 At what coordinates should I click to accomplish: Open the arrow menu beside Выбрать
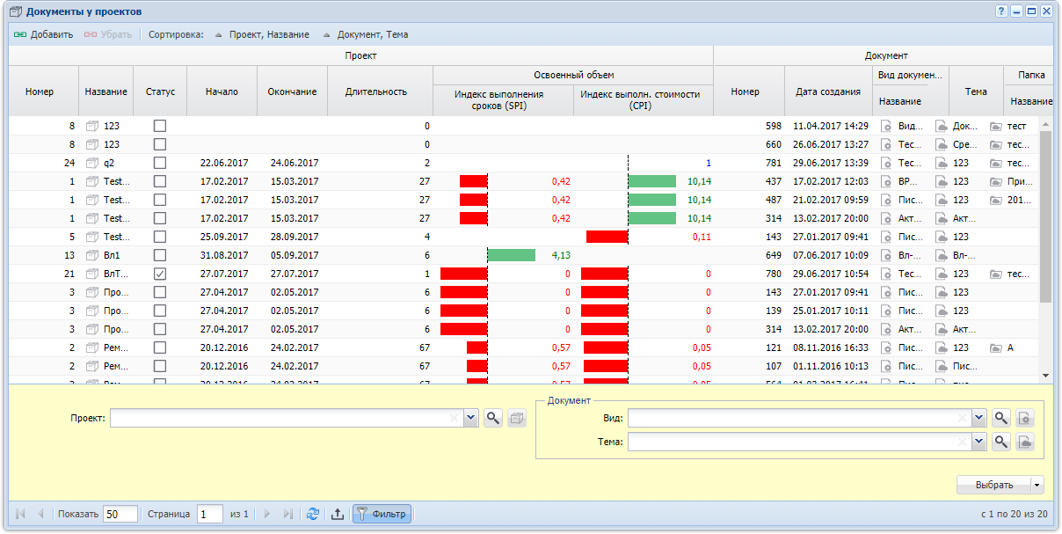(1037, 485)
